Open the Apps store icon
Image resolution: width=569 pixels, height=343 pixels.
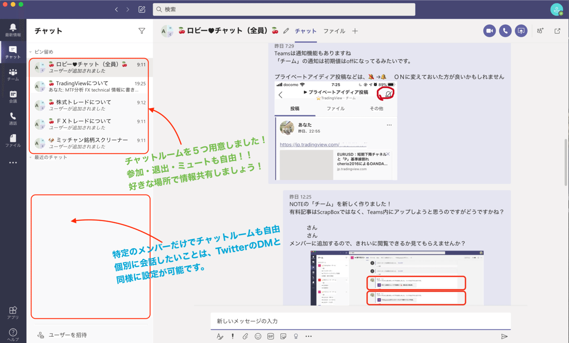pos(13,312)
